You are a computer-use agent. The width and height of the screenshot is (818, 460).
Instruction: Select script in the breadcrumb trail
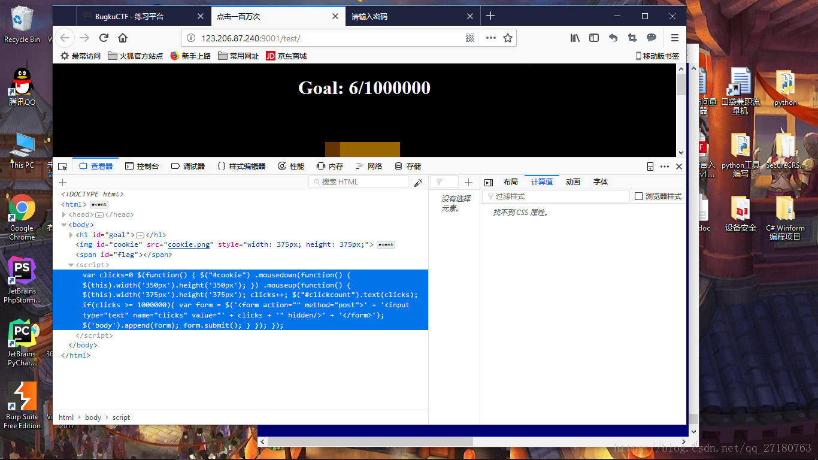click(x=121, y=417)
